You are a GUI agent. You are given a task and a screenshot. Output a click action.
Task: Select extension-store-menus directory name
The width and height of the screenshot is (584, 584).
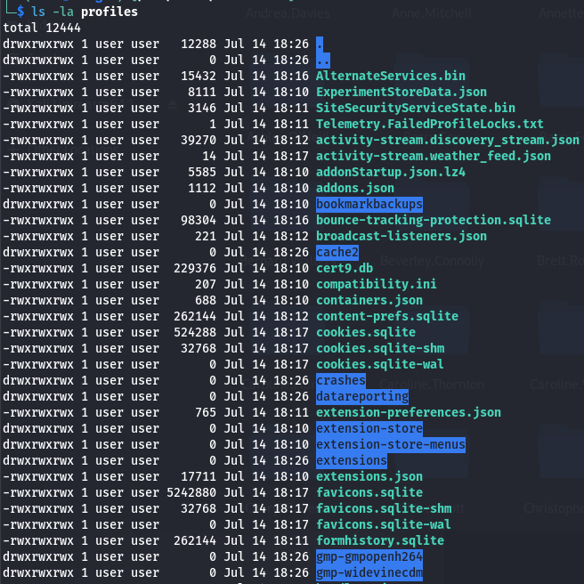tap(390, 444)
